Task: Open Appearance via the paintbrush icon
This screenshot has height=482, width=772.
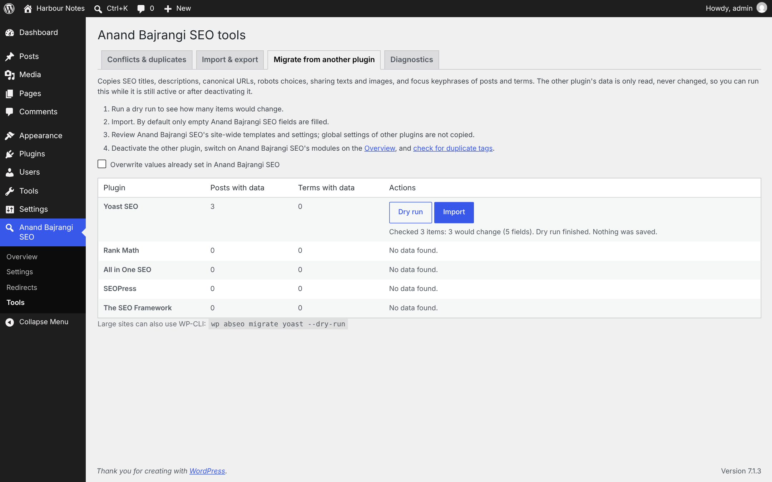Action: 10,136
